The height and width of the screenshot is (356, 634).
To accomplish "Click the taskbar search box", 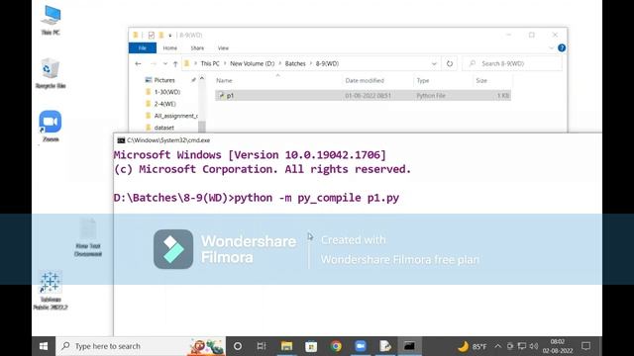I will pos(141,346).
